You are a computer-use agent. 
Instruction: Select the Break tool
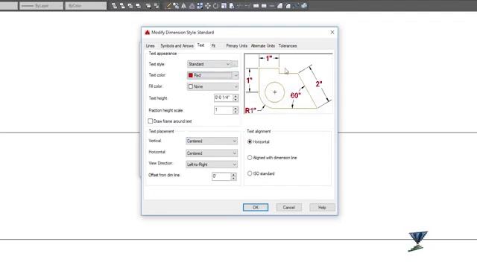click(264, 6)
